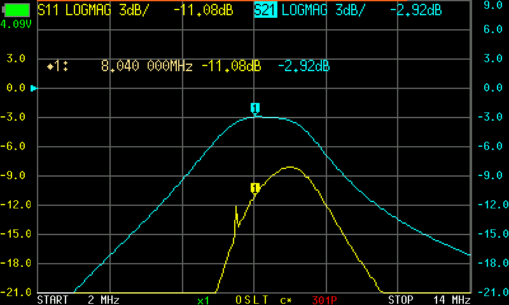
Task: Click the red 301P points indicator
Action: point(324,300)
